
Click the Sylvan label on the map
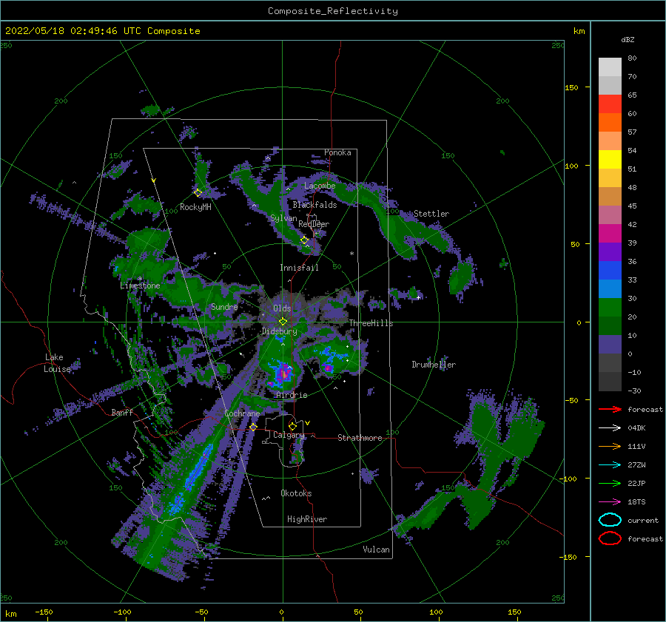point(283,218)
